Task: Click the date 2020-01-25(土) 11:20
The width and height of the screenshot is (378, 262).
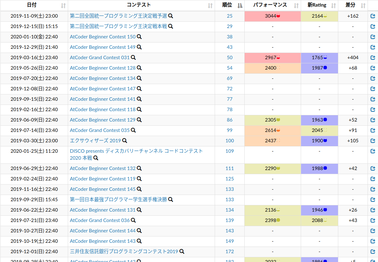Action: [34, 151]
